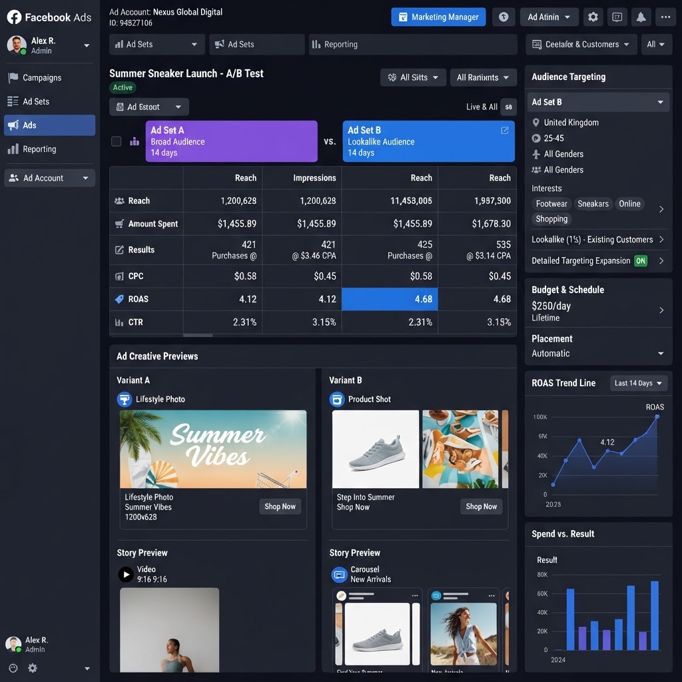Open the first Ad Sets dropdown in toolbar
Screen dimensions: 682x682
[x=157, y=45]
